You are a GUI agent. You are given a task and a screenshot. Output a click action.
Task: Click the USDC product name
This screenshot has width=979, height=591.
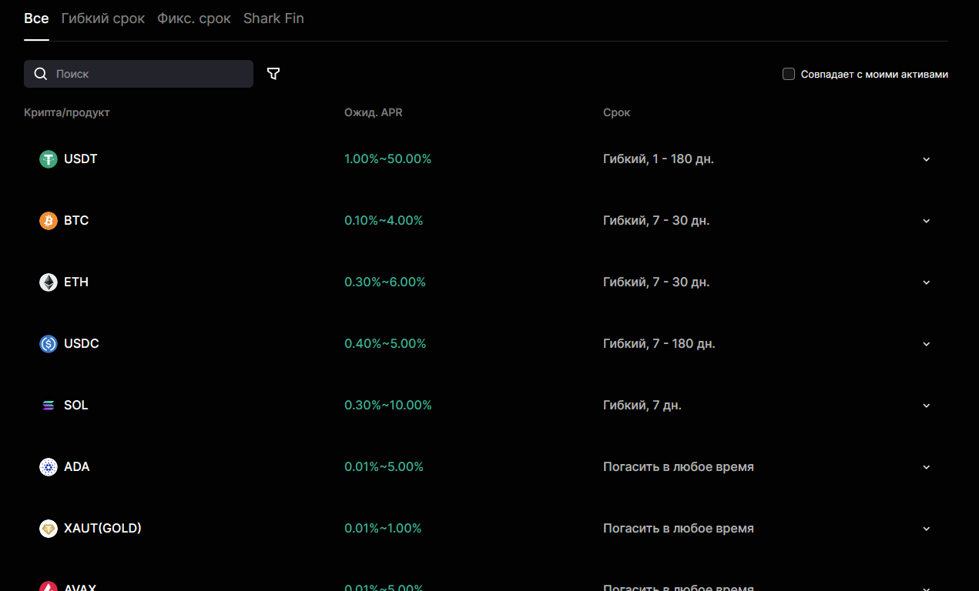82,344
